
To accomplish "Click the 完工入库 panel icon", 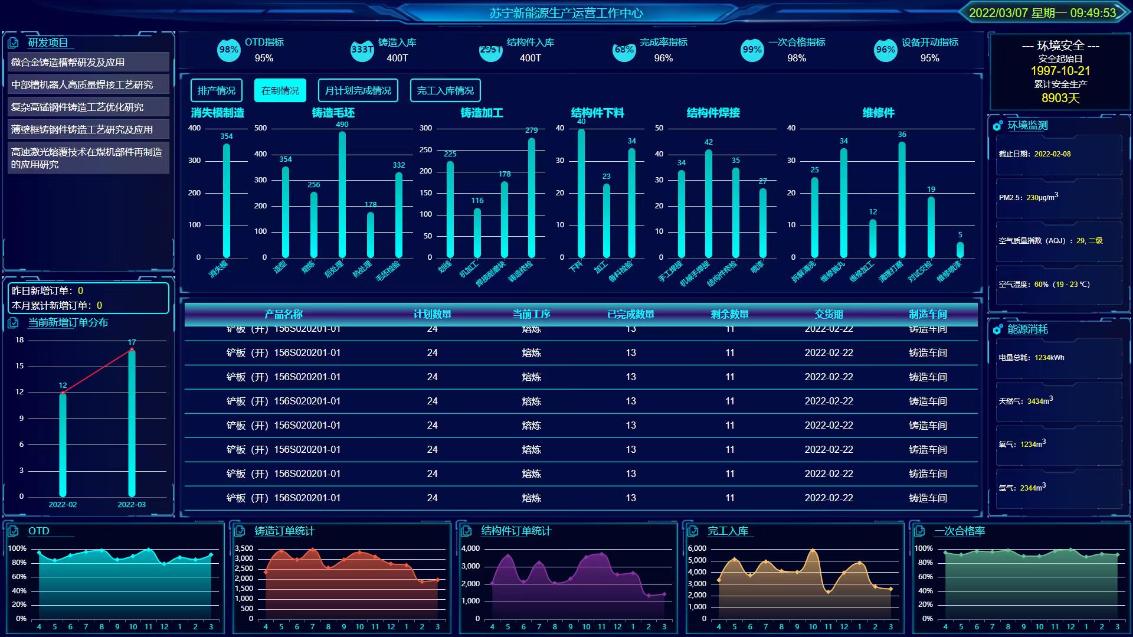I will click(x=693, y=531).
